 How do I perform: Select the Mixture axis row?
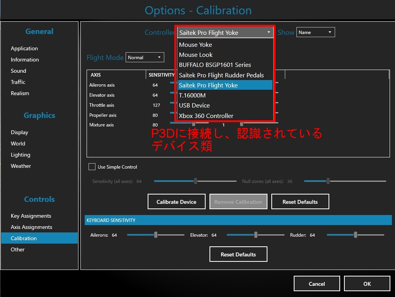point(101,125)
